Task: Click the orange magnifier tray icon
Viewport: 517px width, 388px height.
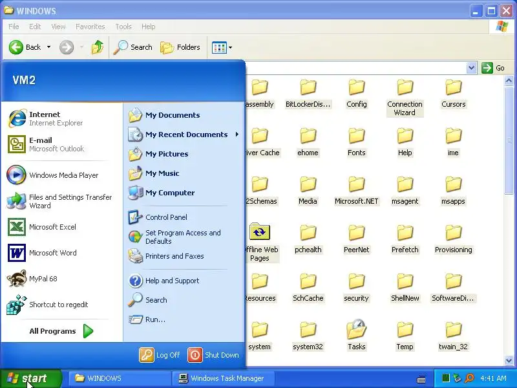Action: coord(469,378)
